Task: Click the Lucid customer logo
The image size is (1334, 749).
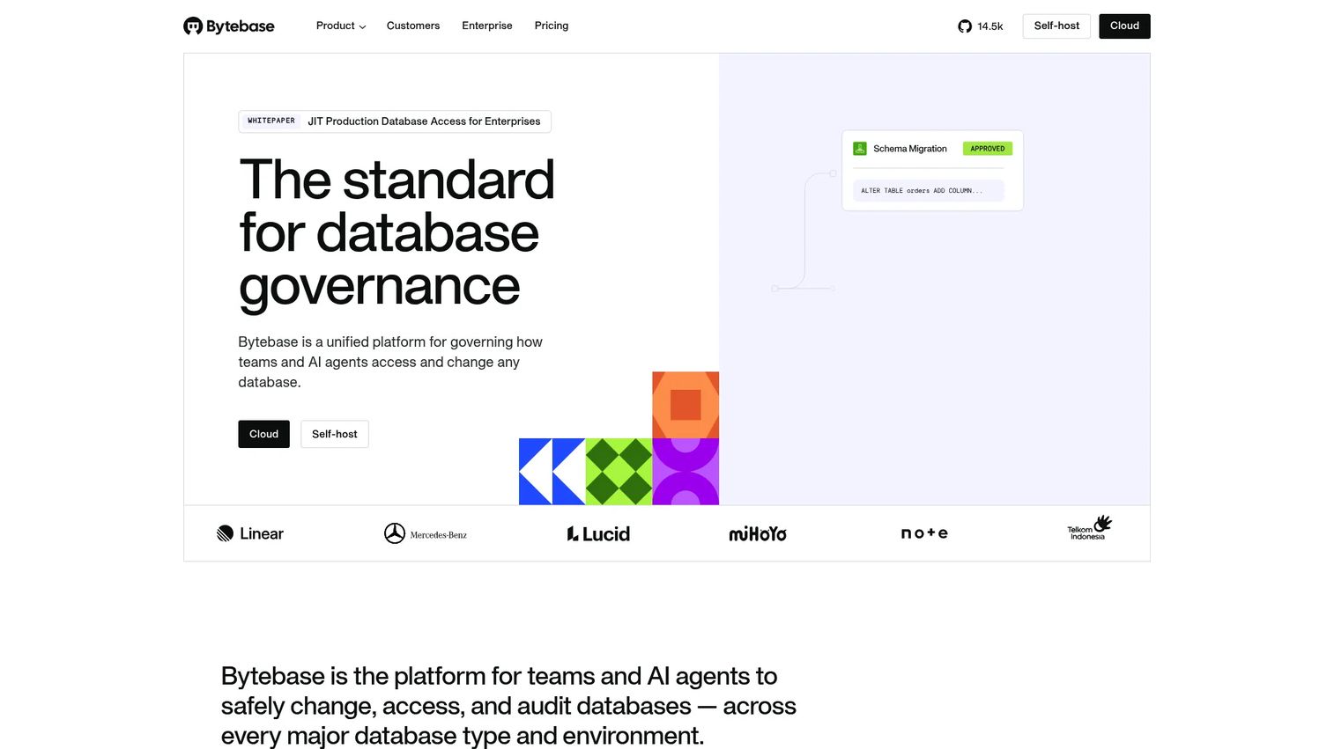Action: pyautogui.click(x=598, y=533)
